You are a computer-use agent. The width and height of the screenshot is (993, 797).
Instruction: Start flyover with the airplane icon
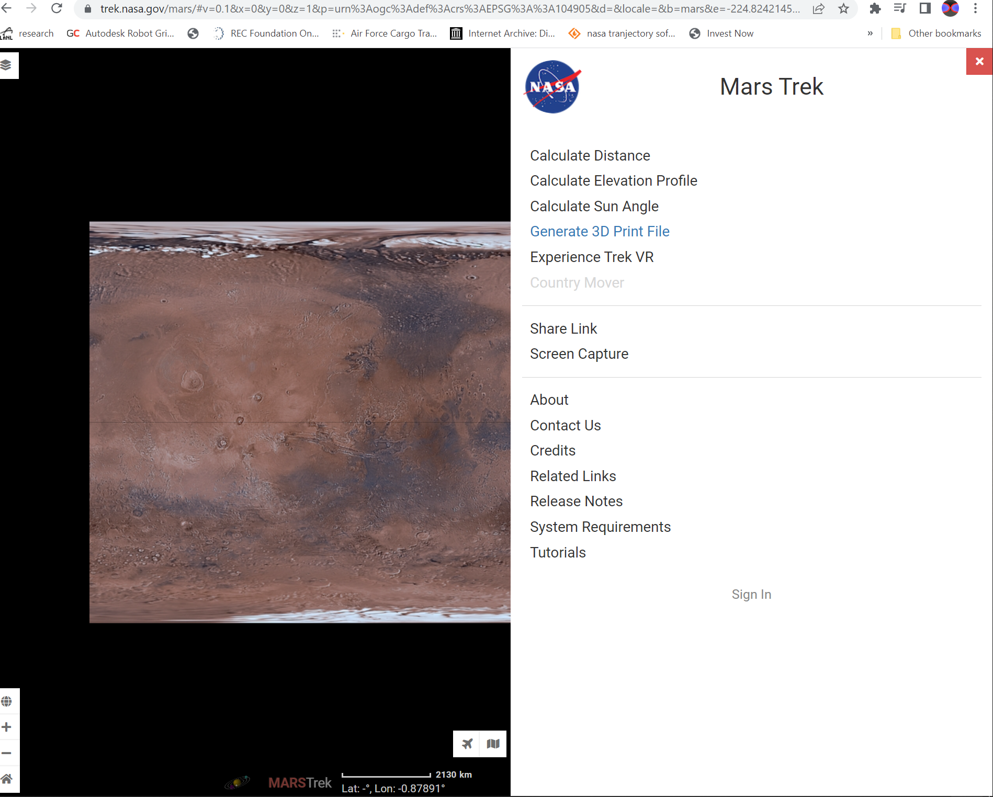[467, 744]
